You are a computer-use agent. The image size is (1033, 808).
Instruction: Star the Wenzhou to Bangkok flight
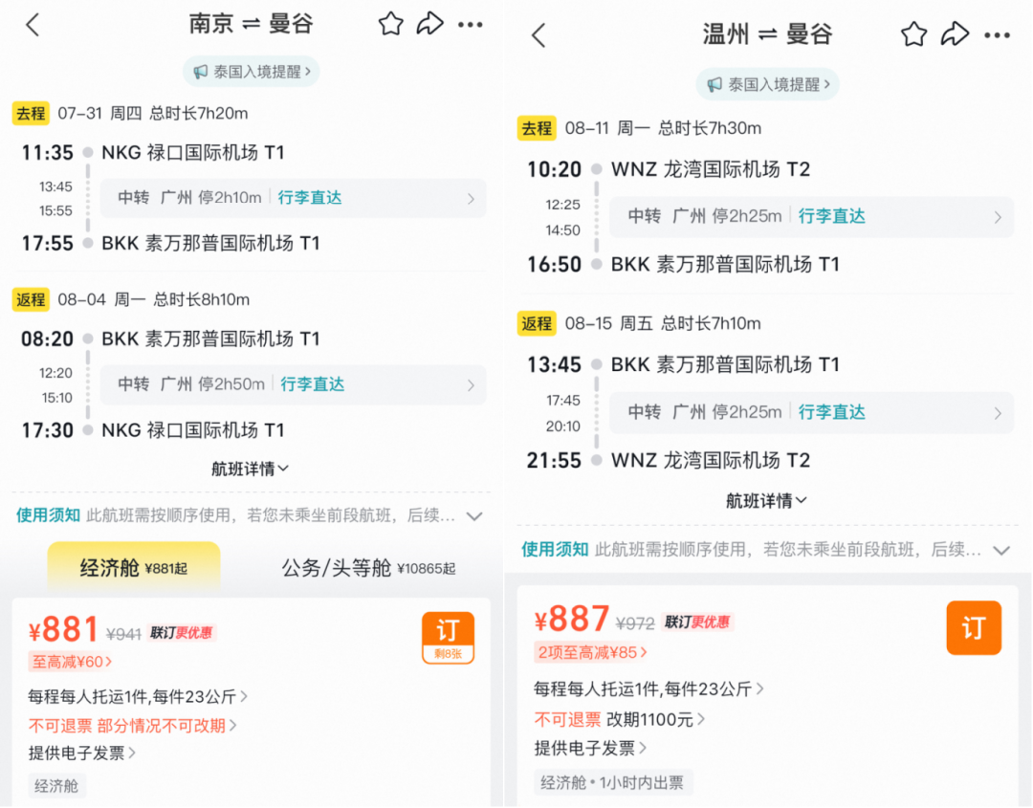pos(913,33)
